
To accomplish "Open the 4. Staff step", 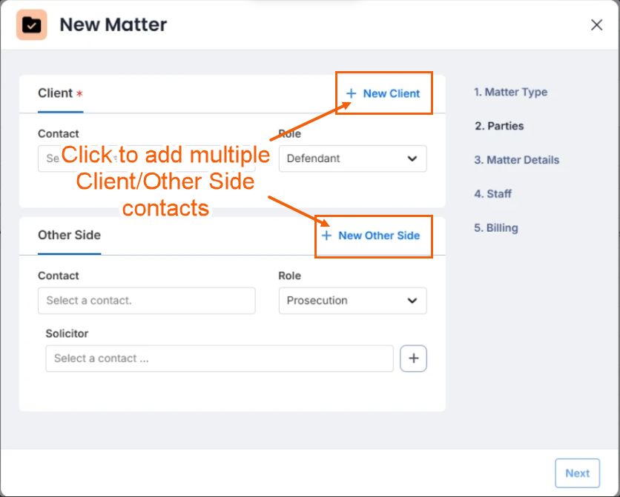I will tap(492, 194).
